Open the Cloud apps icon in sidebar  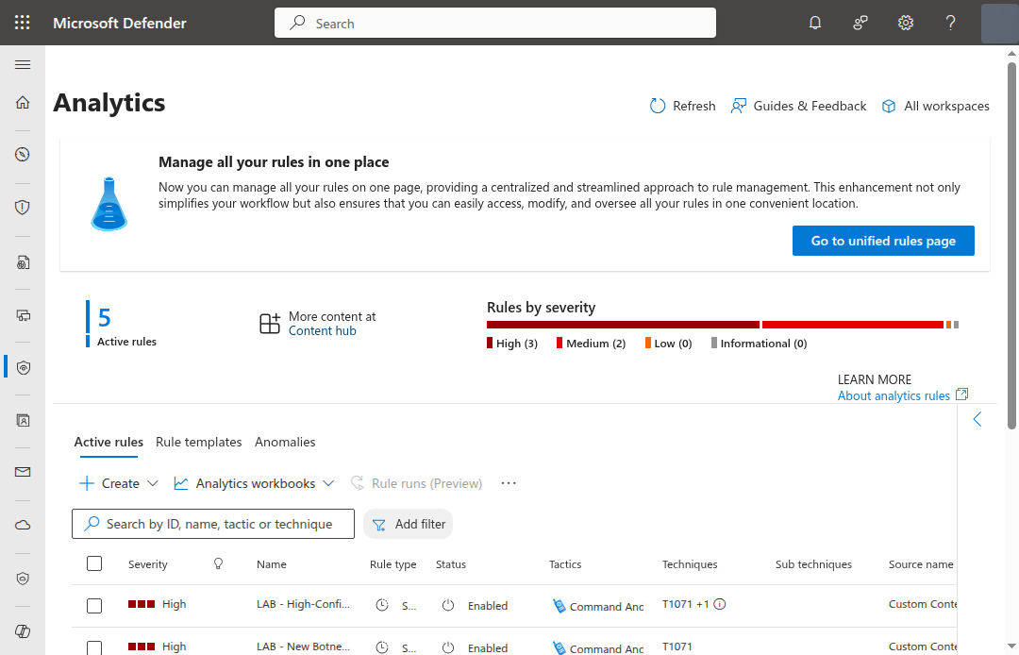click(x=22, y=525)
